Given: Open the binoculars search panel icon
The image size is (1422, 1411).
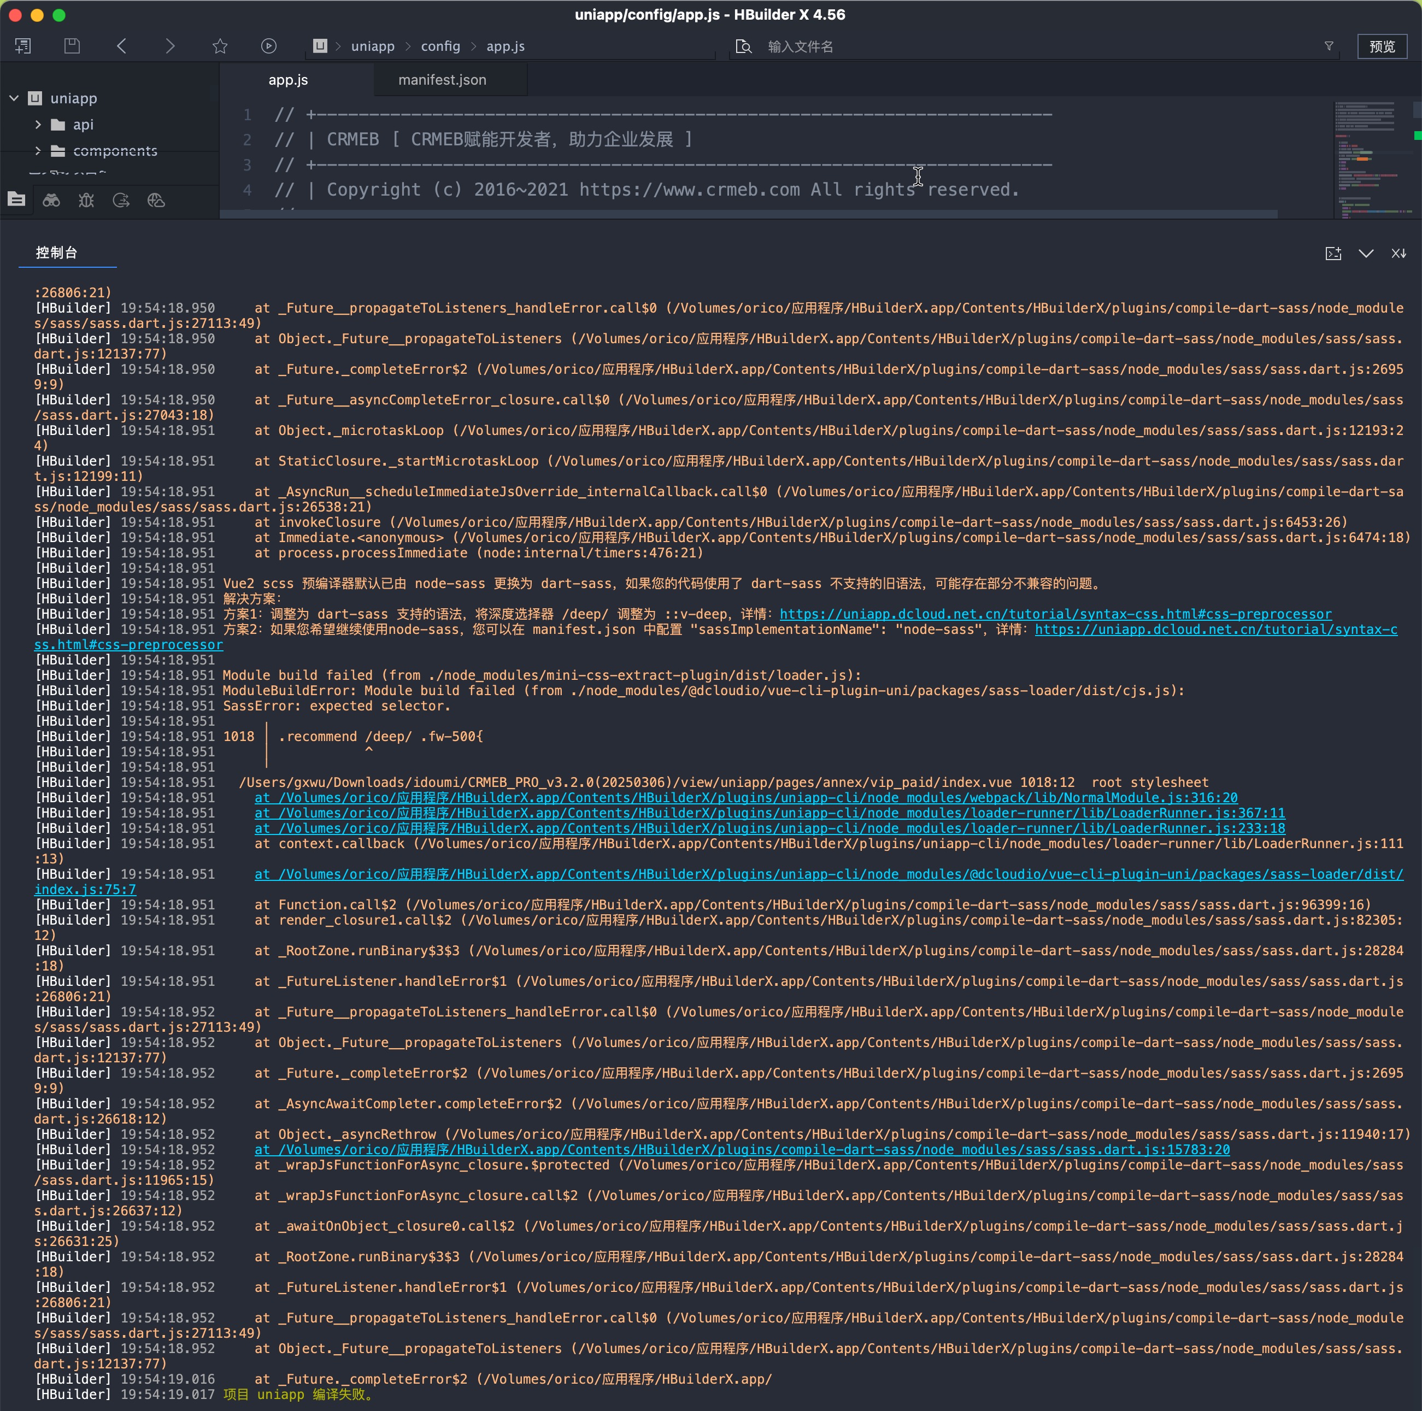Looking at the screenshot, I should 51,199.
